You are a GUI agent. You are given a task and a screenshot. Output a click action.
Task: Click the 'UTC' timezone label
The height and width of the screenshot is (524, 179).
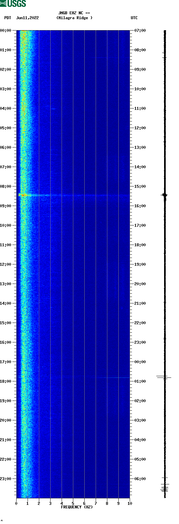tap(134, 18)
